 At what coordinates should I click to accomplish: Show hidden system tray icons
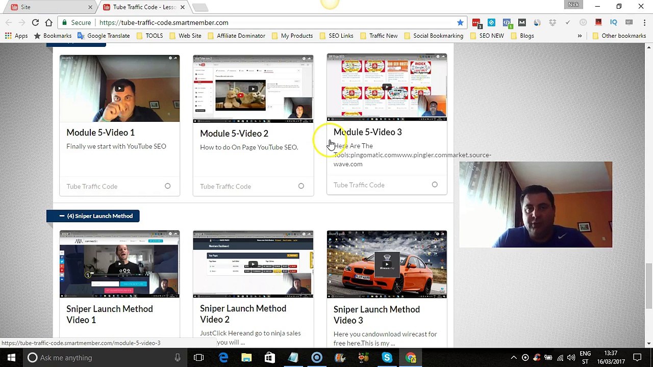(514, 358)
